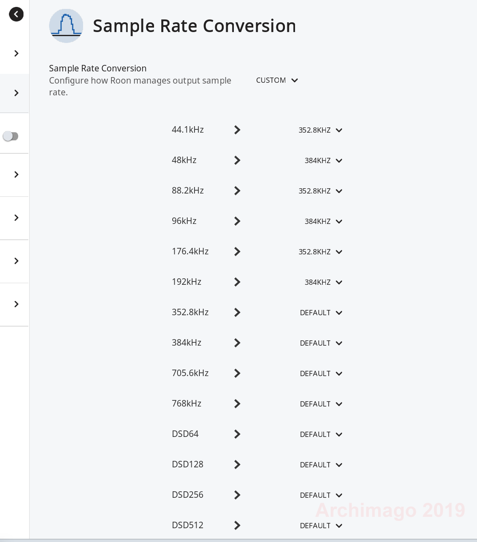This screenshot has width=477, height=542.
Task: Click the arrow icon next to 44.1kHz
Action: point(237,130)
